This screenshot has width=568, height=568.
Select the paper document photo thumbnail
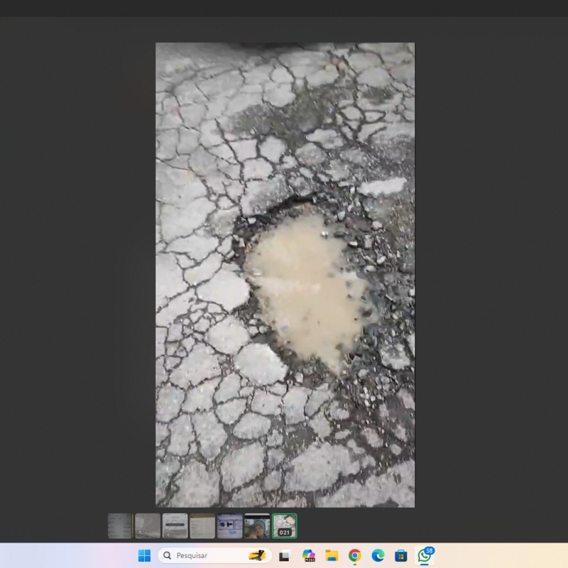(202, 526)
